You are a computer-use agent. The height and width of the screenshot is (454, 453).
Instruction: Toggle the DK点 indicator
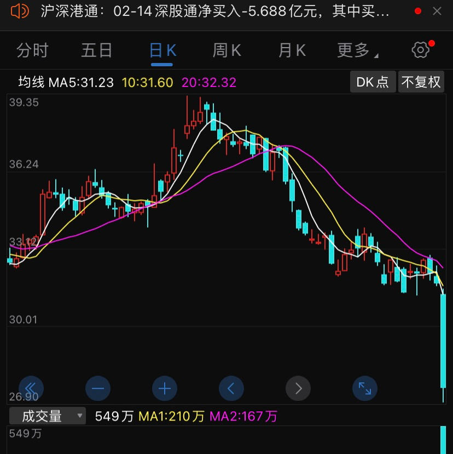[373, 82]
